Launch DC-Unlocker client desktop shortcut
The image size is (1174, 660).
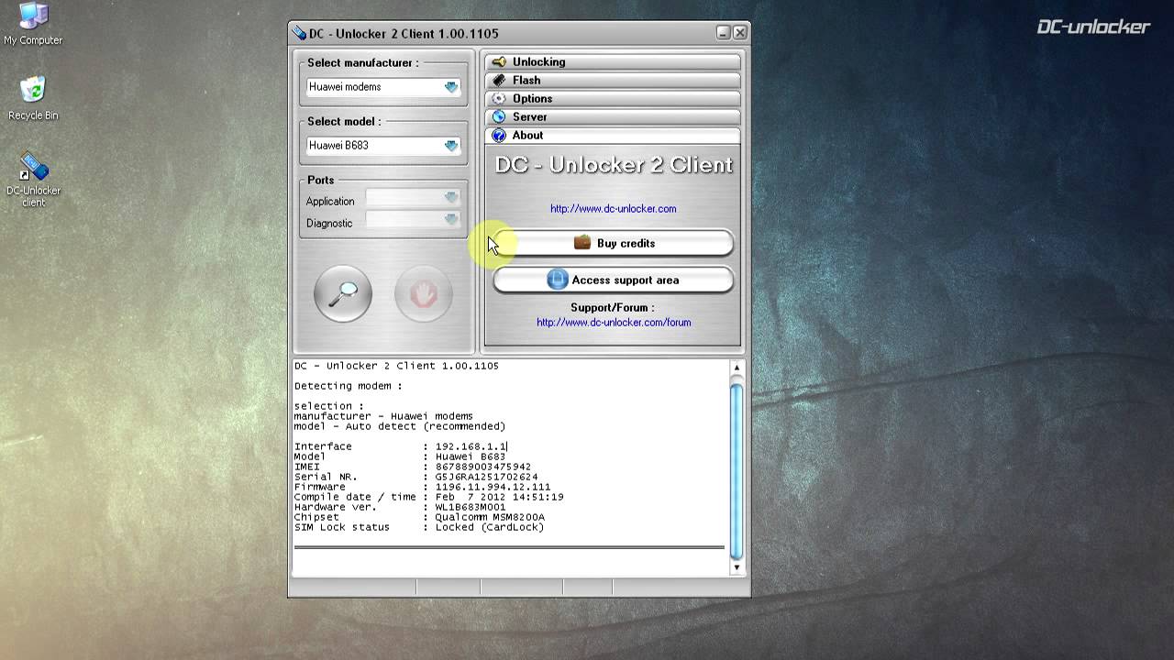[33, 180]
